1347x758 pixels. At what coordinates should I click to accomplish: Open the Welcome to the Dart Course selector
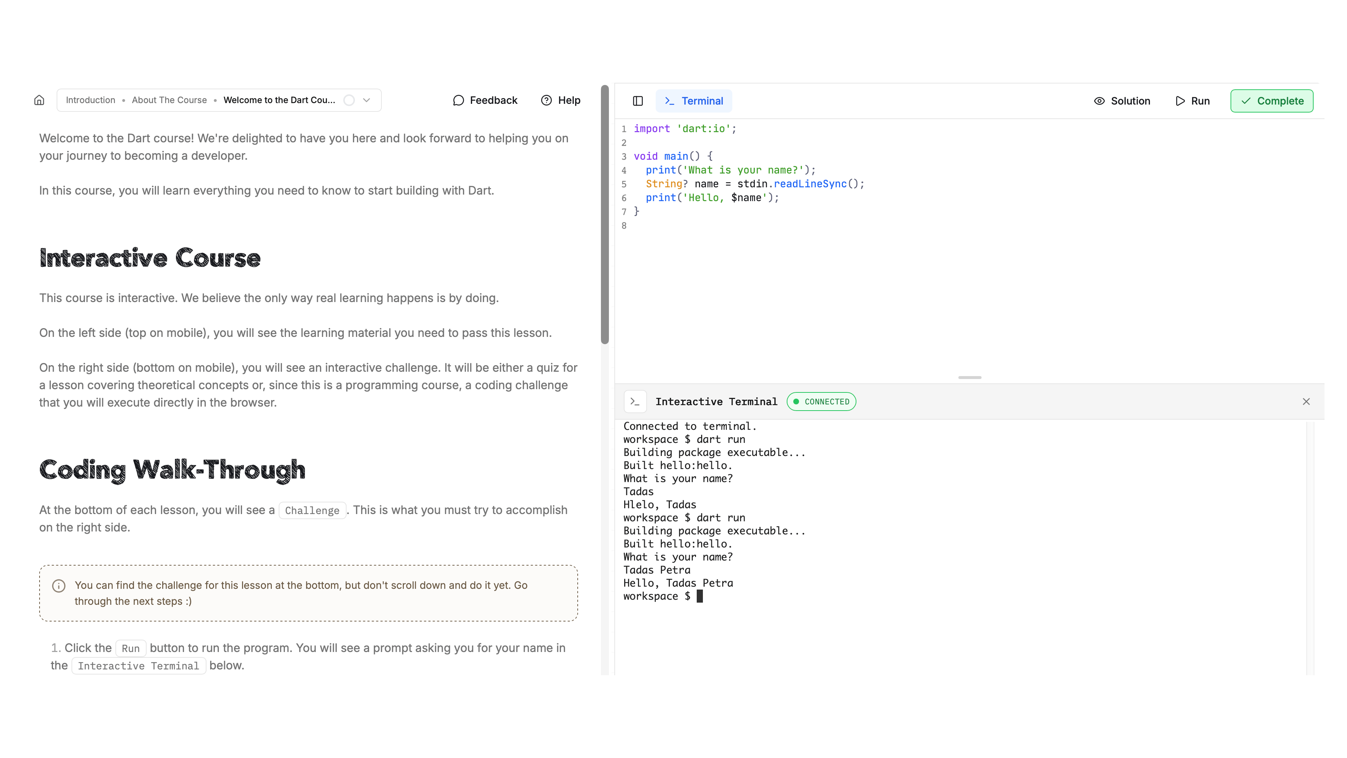(279, 100)
